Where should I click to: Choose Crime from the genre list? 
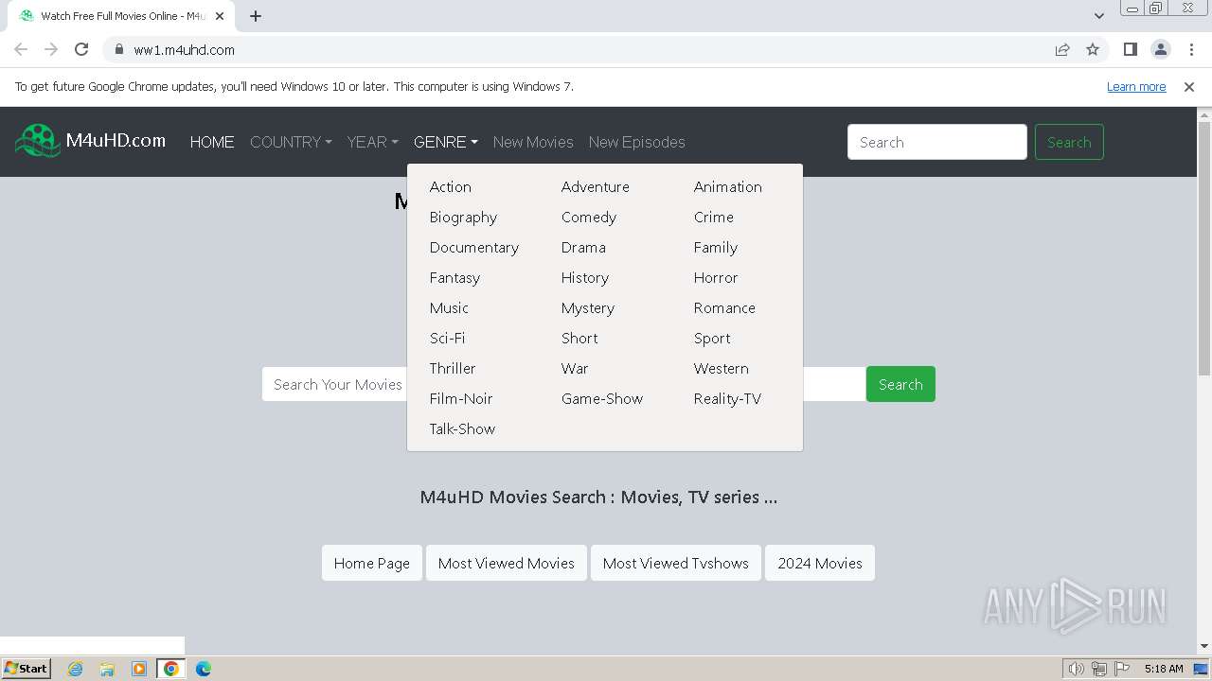[714, 217]
